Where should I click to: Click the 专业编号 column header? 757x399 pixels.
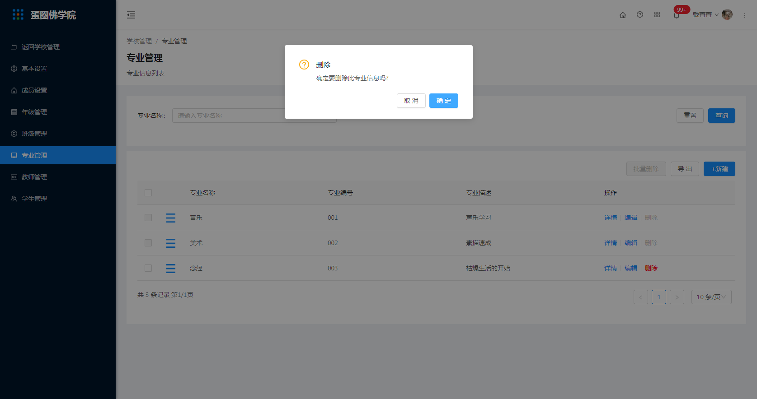340,193
